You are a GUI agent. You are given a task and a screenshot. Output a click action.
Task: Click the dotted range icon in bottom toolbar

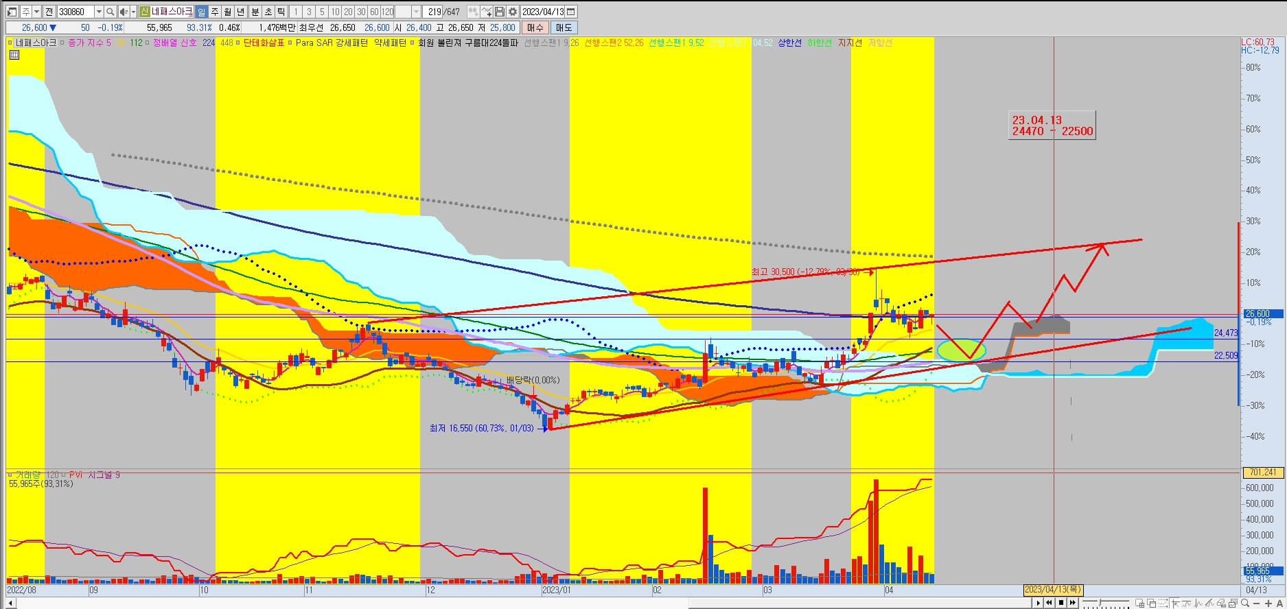pos(1163,603)
